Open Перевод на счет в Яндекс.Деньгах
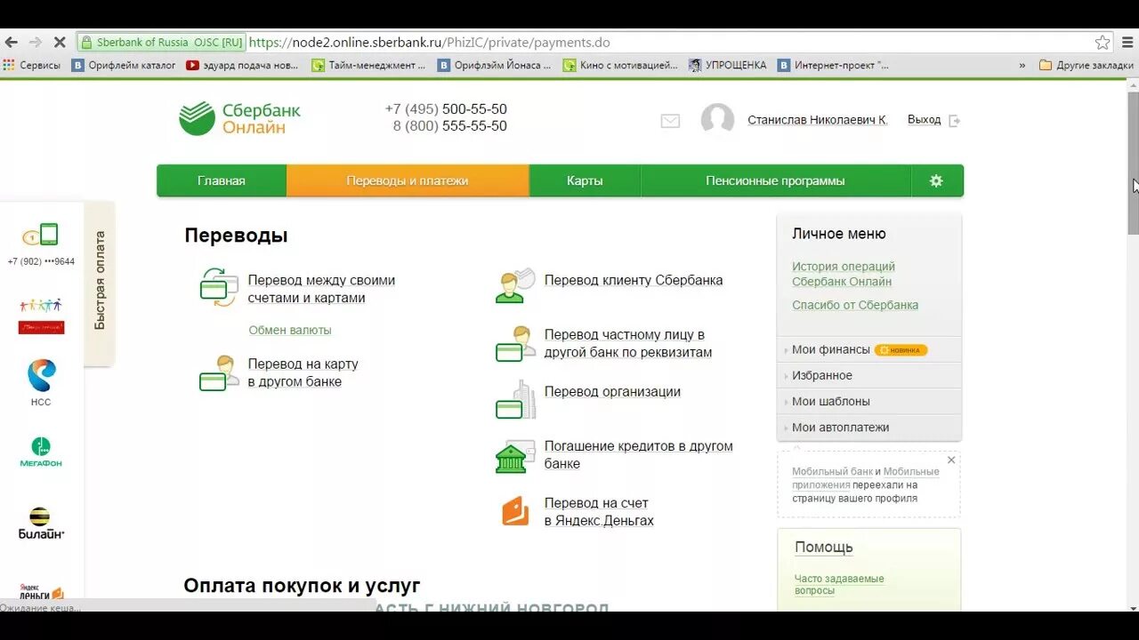The width and height of the screenshot is (1139, 640). [599, 512]
